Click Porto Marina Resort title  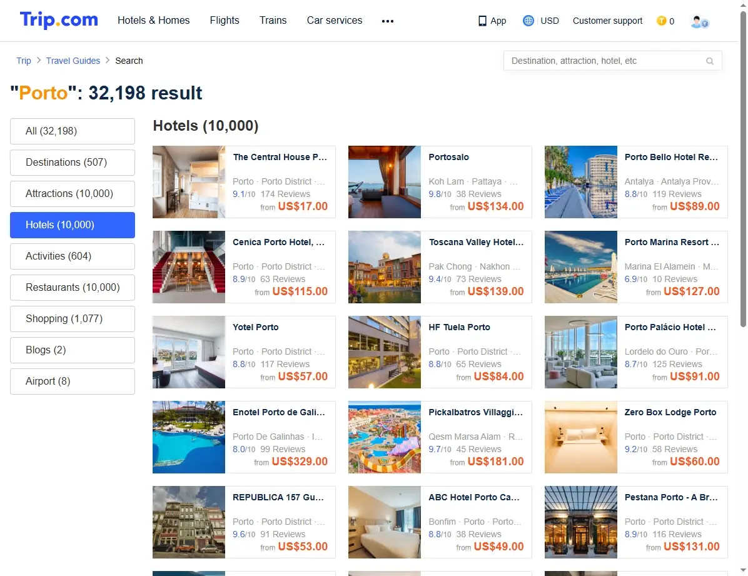pos(672,242)
